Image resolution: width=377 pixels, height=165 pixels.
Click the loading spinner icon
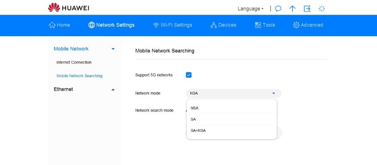click(x=322, y=9)
